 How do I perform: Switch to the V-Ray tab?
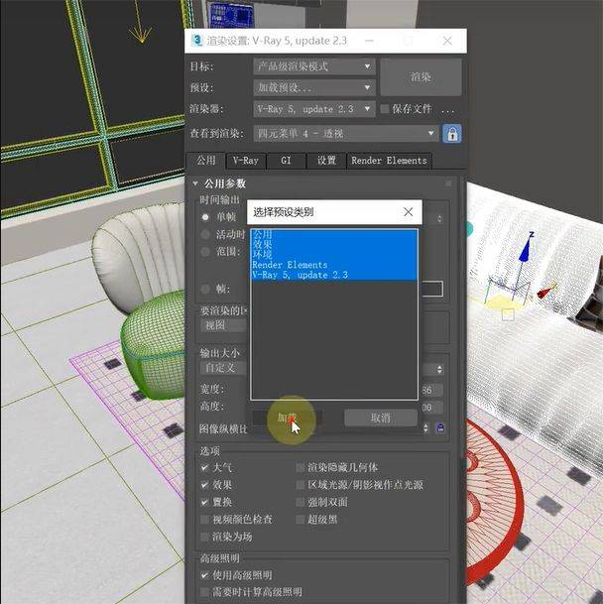tap(245, 161)
